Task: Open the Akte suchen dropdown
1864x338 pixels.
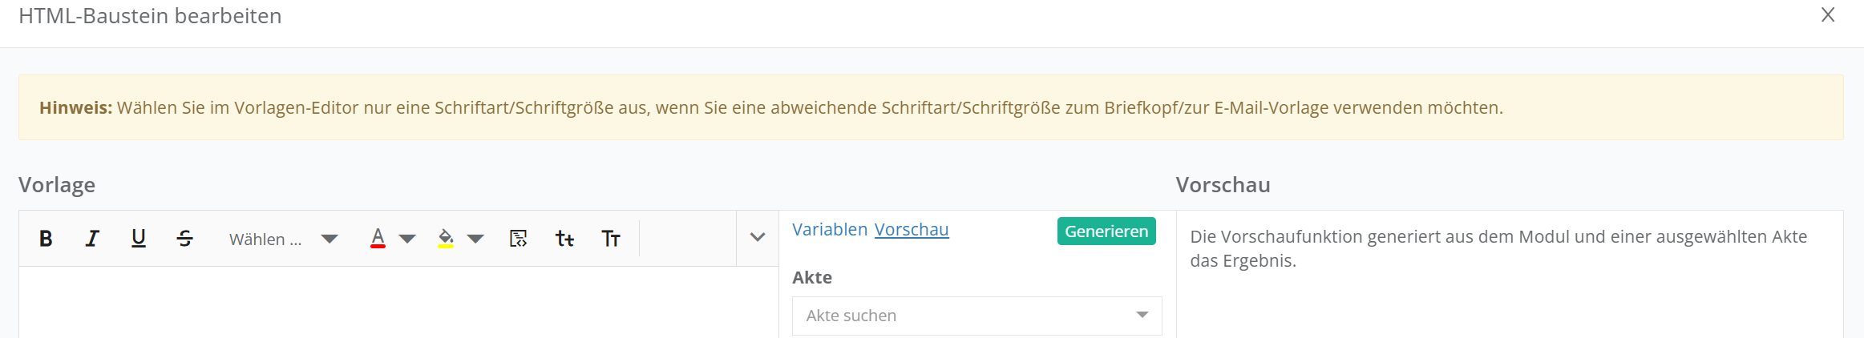Action: [x=976, y=316]
